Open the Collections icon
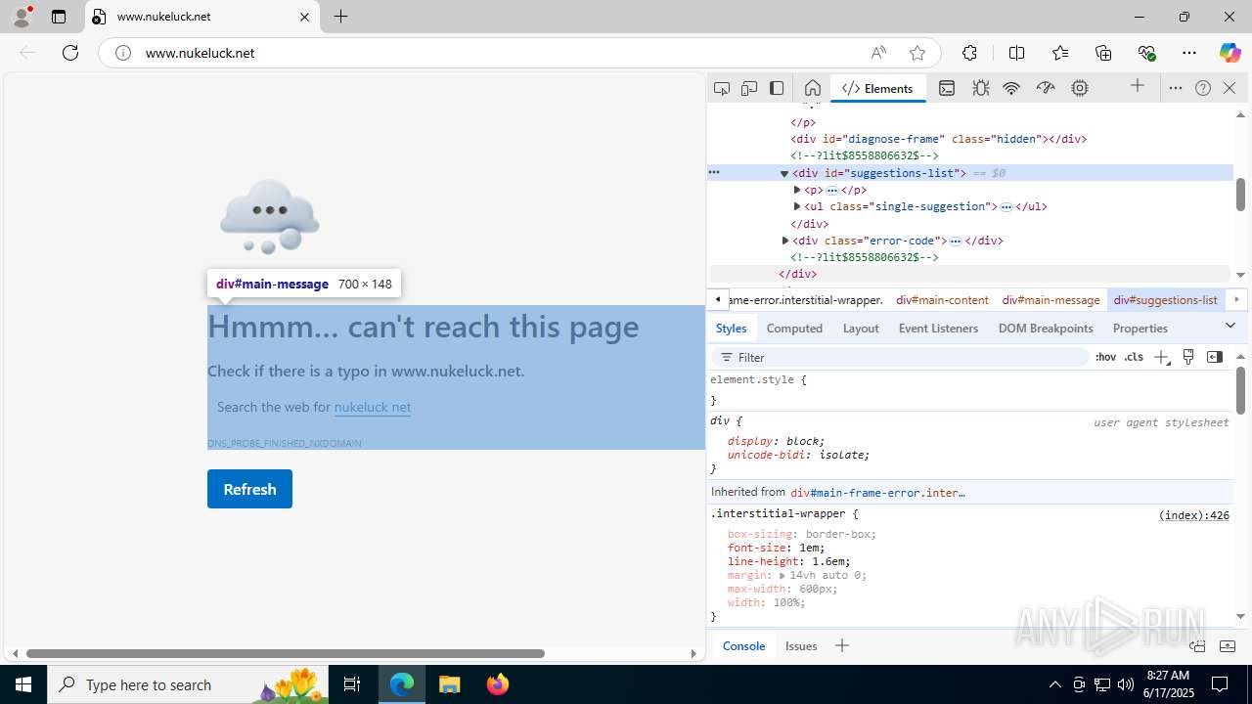This screenshot has height=704, width=1252. click(1103, 53)
